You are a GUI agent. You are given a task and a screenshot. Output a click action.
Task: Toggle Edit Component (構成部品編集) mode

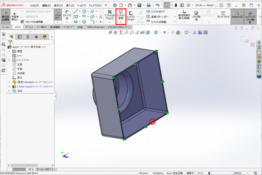pos(6,16)
